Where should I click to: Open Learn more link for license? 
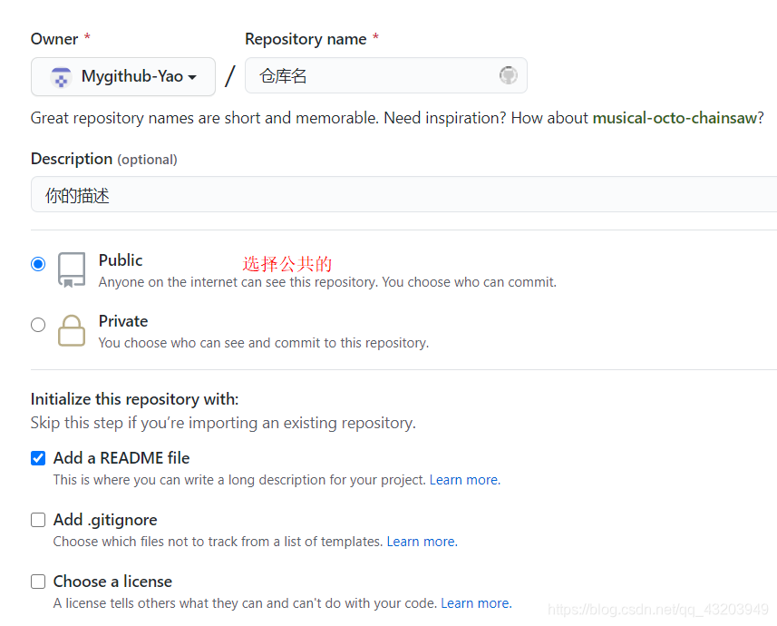(474, 603)
